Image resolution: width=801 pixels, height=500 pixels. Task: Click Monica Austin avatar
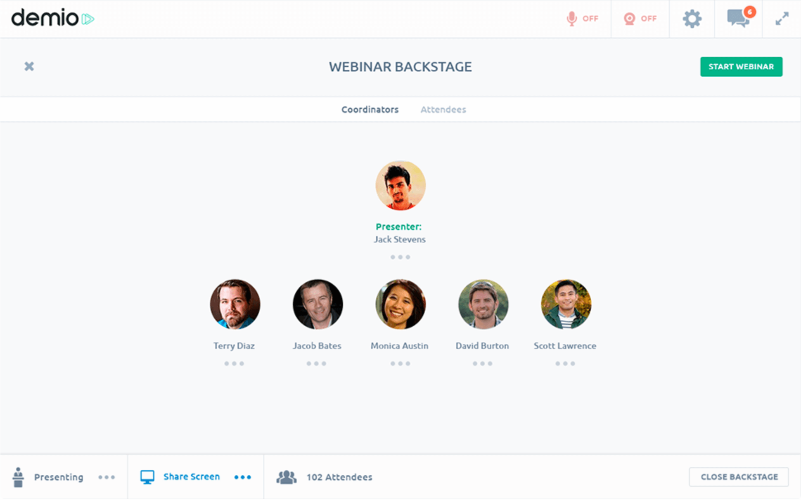pos(400,304)
